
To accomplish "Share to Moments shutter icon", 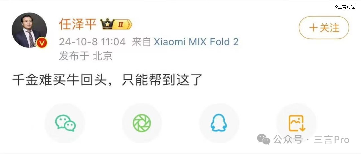I will [x=142, y=123].
